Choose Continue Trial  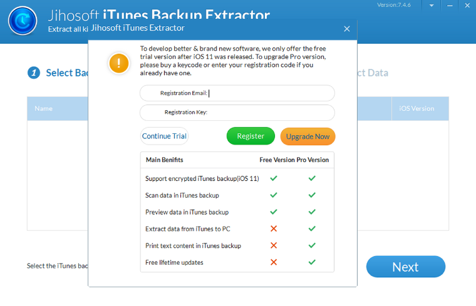point(164,136)
